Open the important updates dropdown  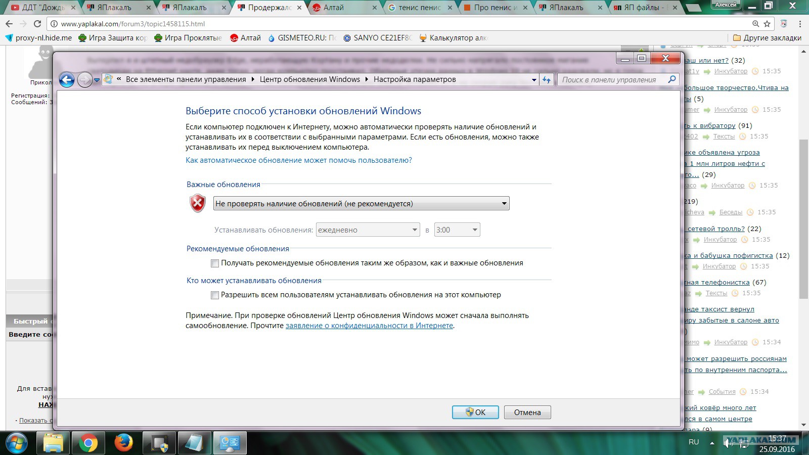[361, 203]
